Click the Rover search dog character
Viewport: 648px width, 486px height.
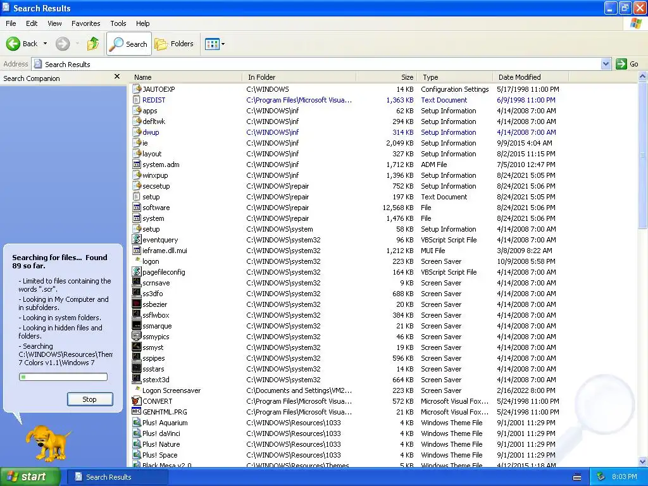point(48,443)
